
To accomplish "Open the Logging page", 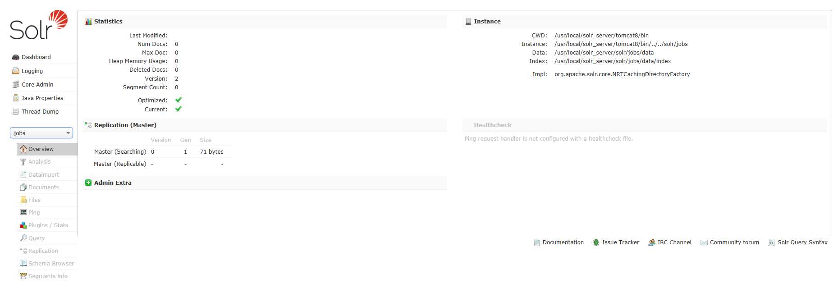I will click(32, 71).
